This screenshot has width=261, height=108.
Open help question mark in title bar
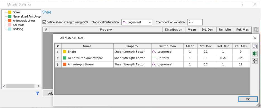243,4
